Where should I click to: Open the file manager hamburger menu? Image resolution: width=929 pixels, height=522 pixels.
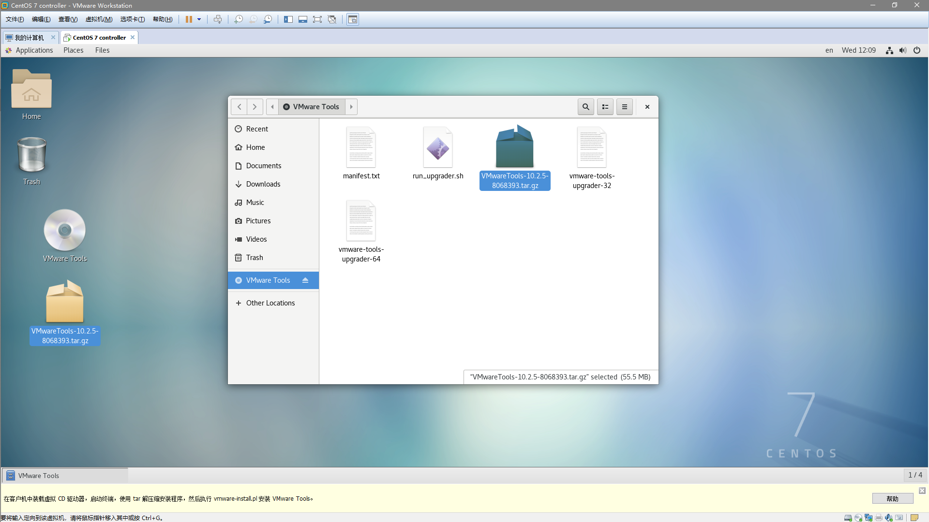[625, 107]
